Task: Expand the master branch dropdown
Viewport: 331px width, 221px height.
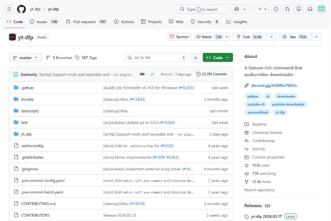Action: [x=25, y=57]
